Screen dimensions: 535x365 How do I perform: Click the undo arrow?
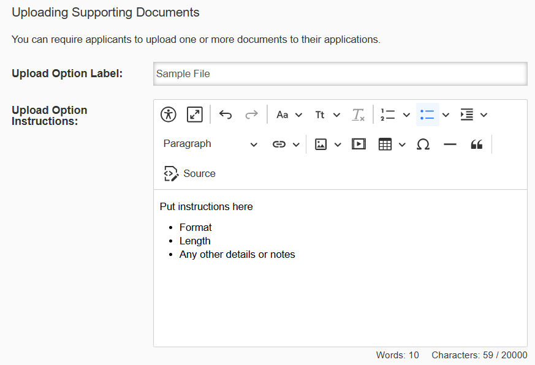(x=225, y=115)
